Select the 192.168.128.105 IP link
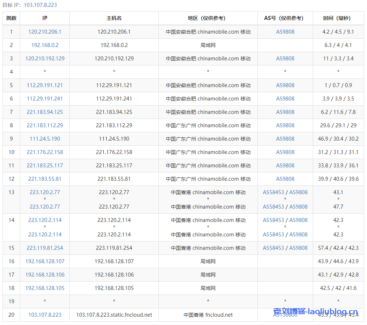Image resolution: width=367 pixels, height=325 pixels. [45, 288]
